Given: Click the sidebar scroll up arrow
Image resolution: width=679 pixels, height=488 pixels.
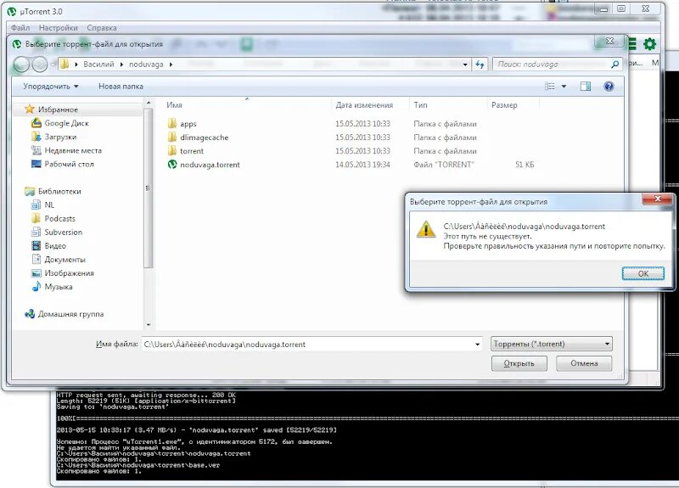Looking at the screenshot, I should pos(149,103).
